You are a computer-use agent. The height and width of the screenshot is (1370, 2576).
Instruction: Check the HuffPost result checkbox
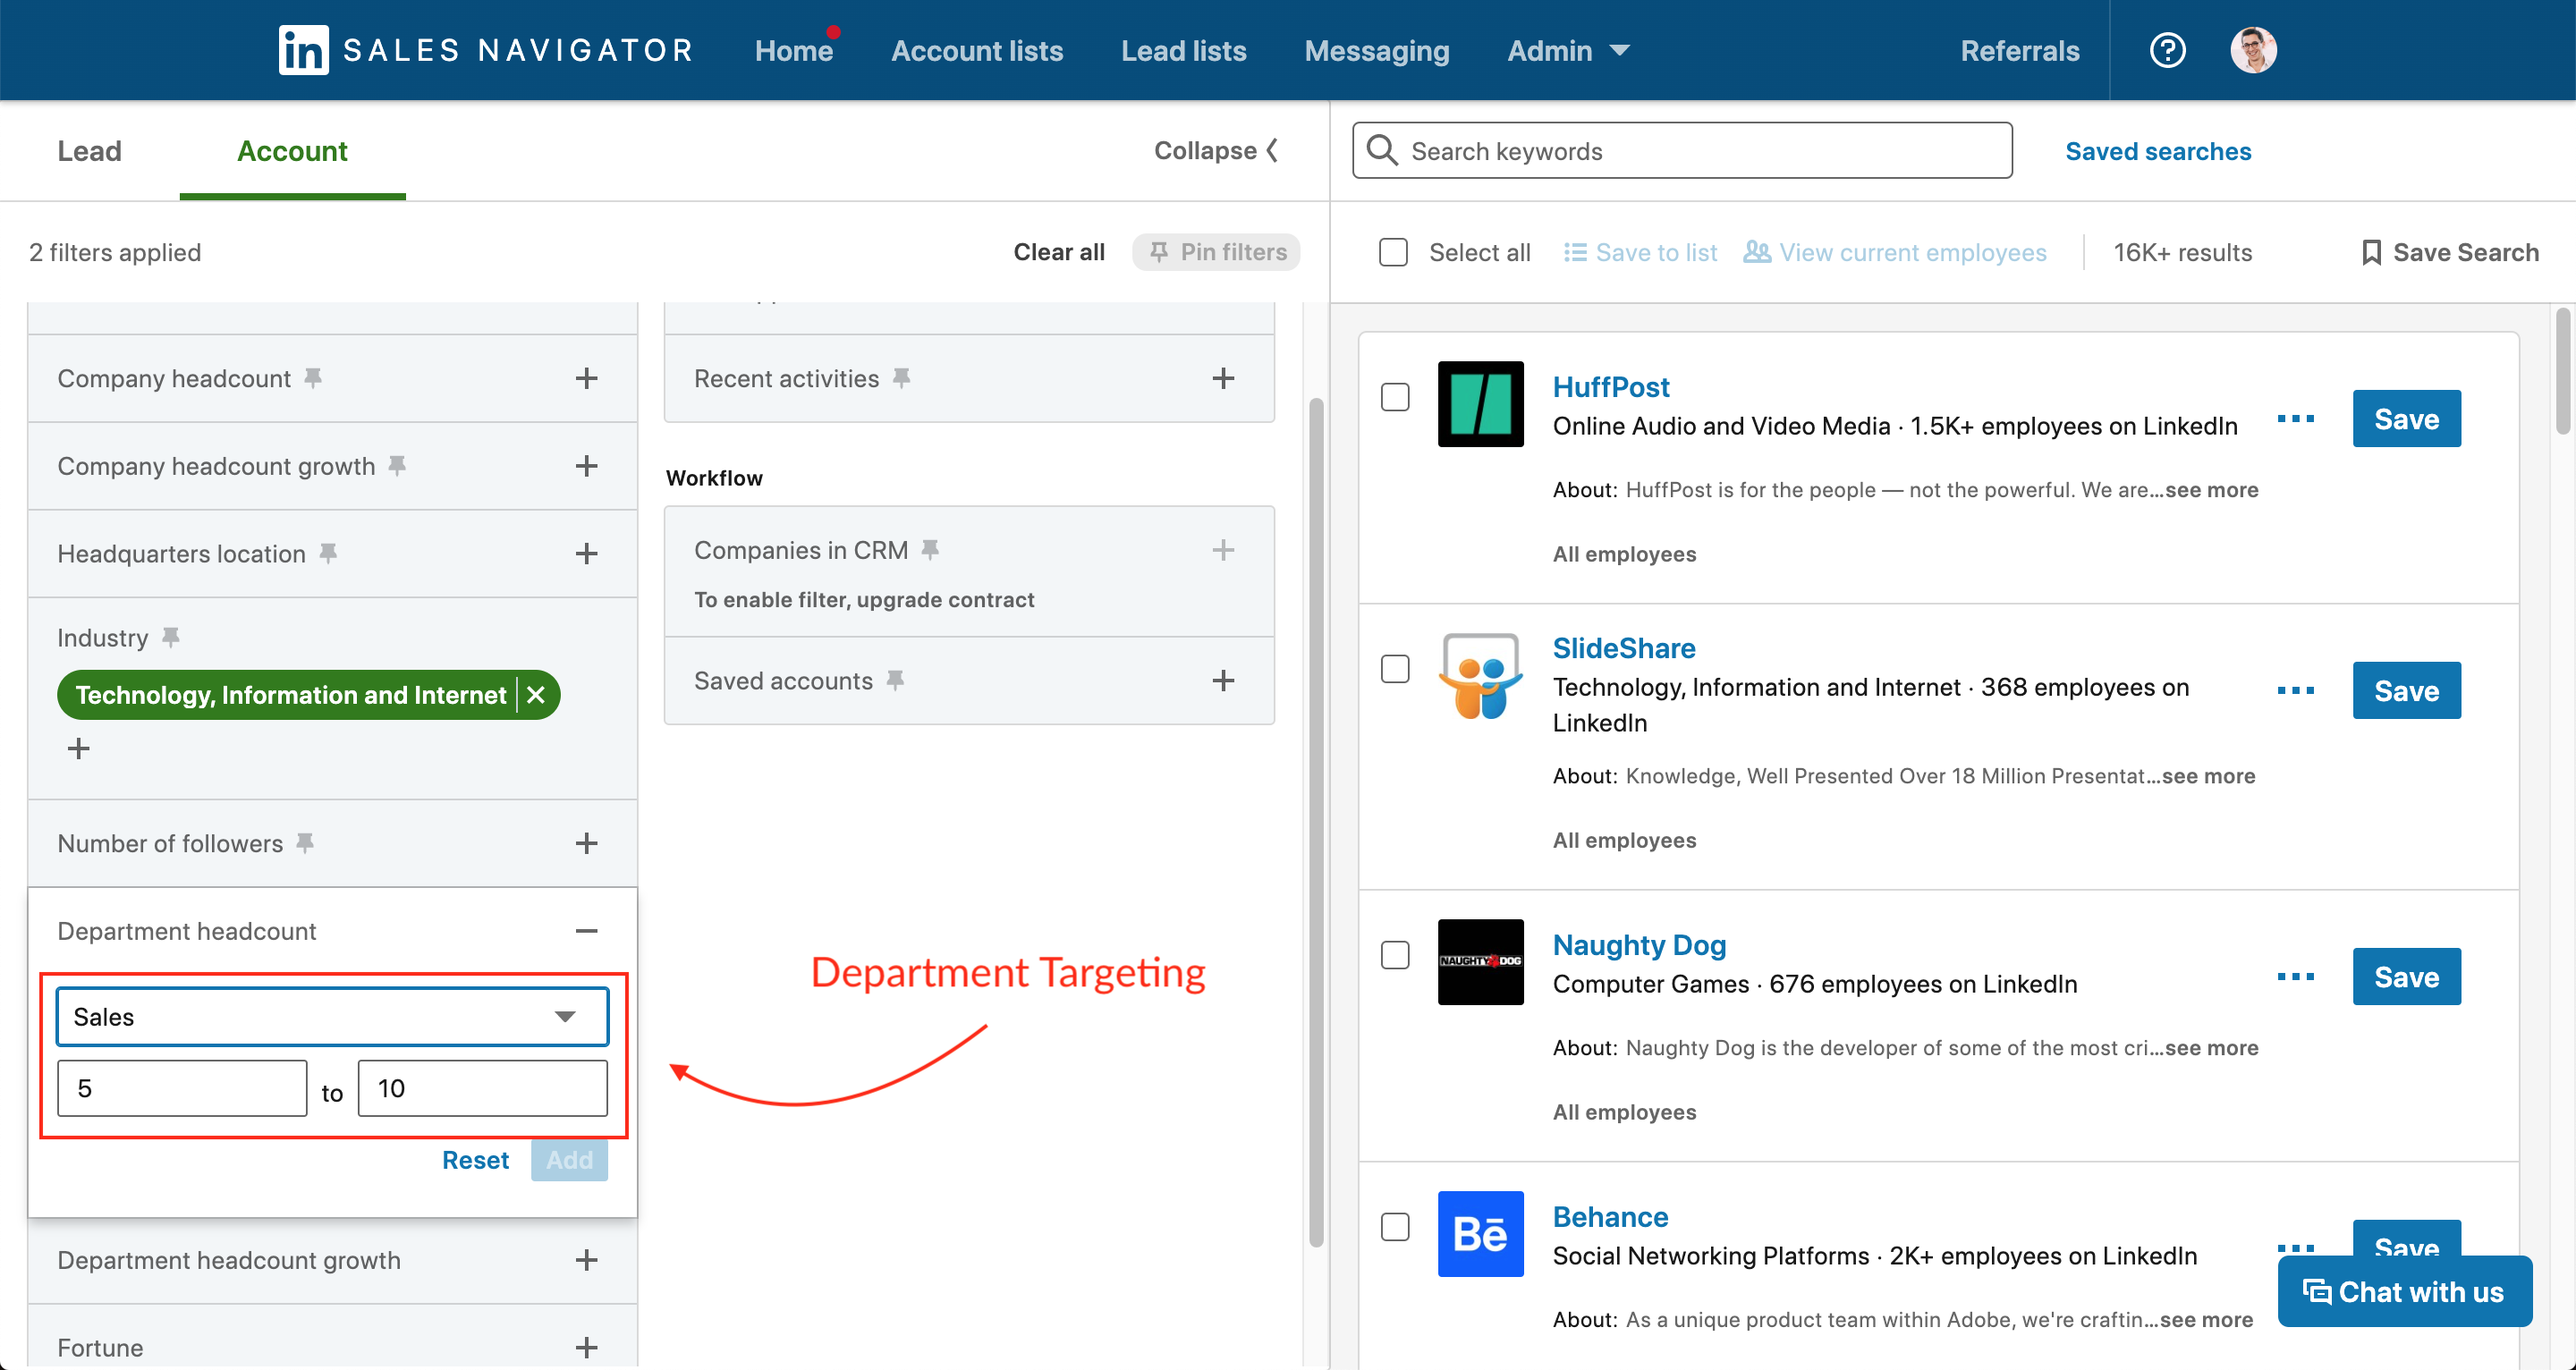tap(1395, 397)
